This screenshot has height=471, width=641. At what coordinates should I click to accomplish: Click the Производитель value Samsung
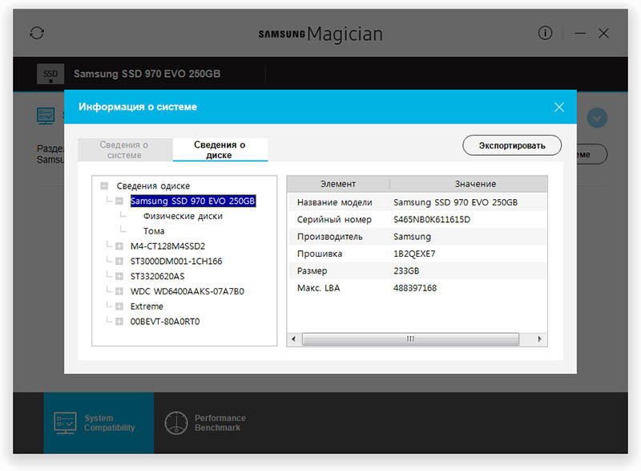point(412,237)
